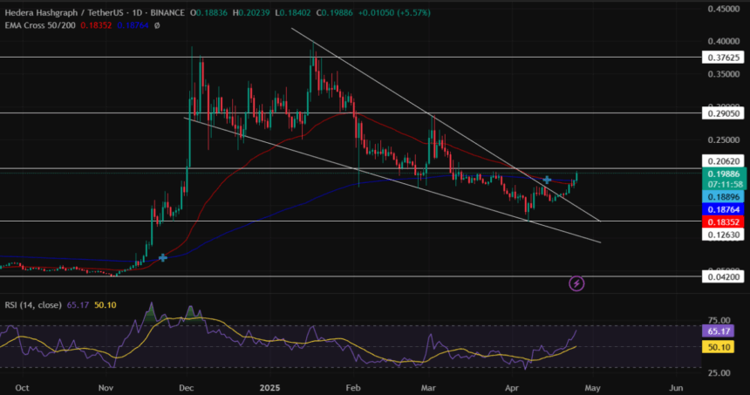
Task: Click the +0.01050 (+5.57%) change value
Action: pos(393,13)
